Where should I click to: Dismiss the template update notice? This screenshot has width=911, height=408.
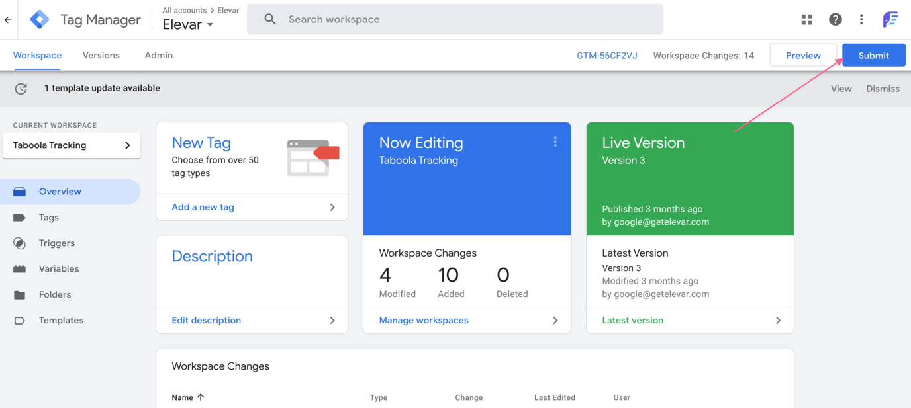point(883,89)
